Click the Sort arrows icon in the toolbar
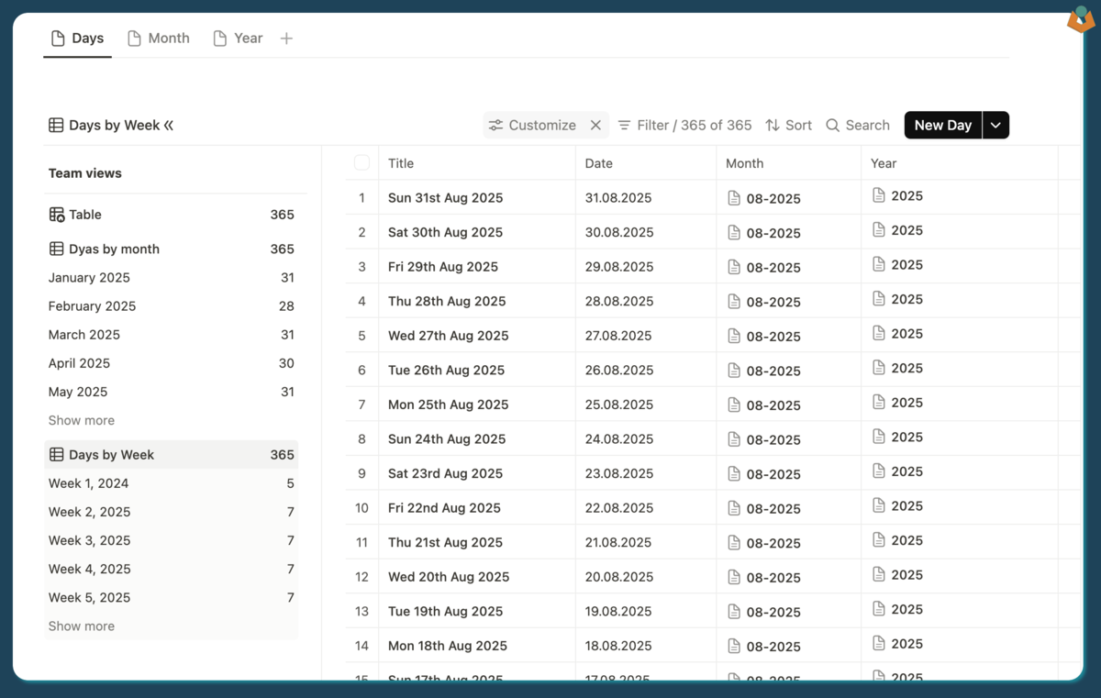 [773, 125]
